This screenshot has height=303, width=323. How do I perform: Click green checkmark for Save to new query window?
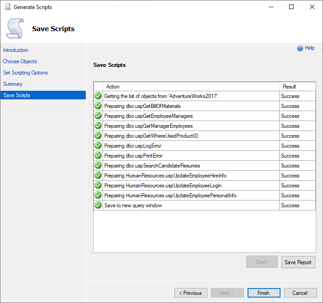pos(98,205)
